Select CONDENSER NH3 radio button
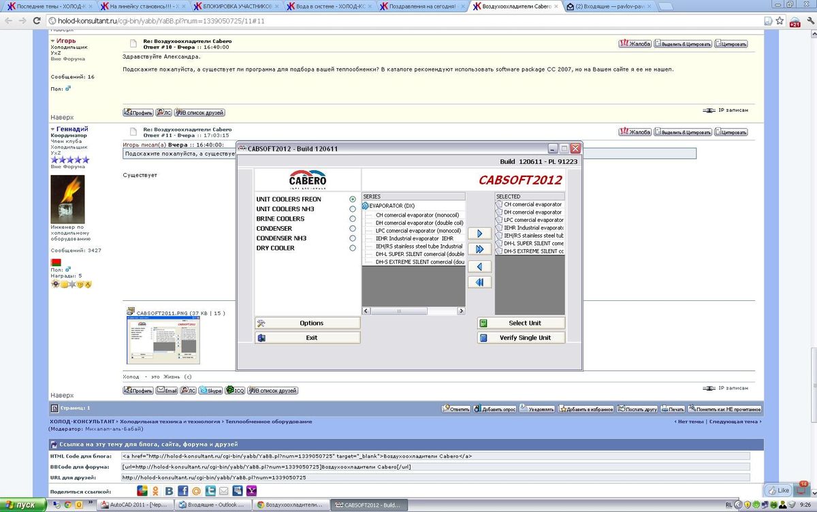817x512 pixels. (x=353, y=238)
